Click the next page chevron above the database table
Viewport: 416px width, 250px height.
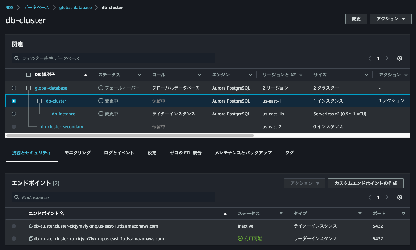tap(387, 58)
